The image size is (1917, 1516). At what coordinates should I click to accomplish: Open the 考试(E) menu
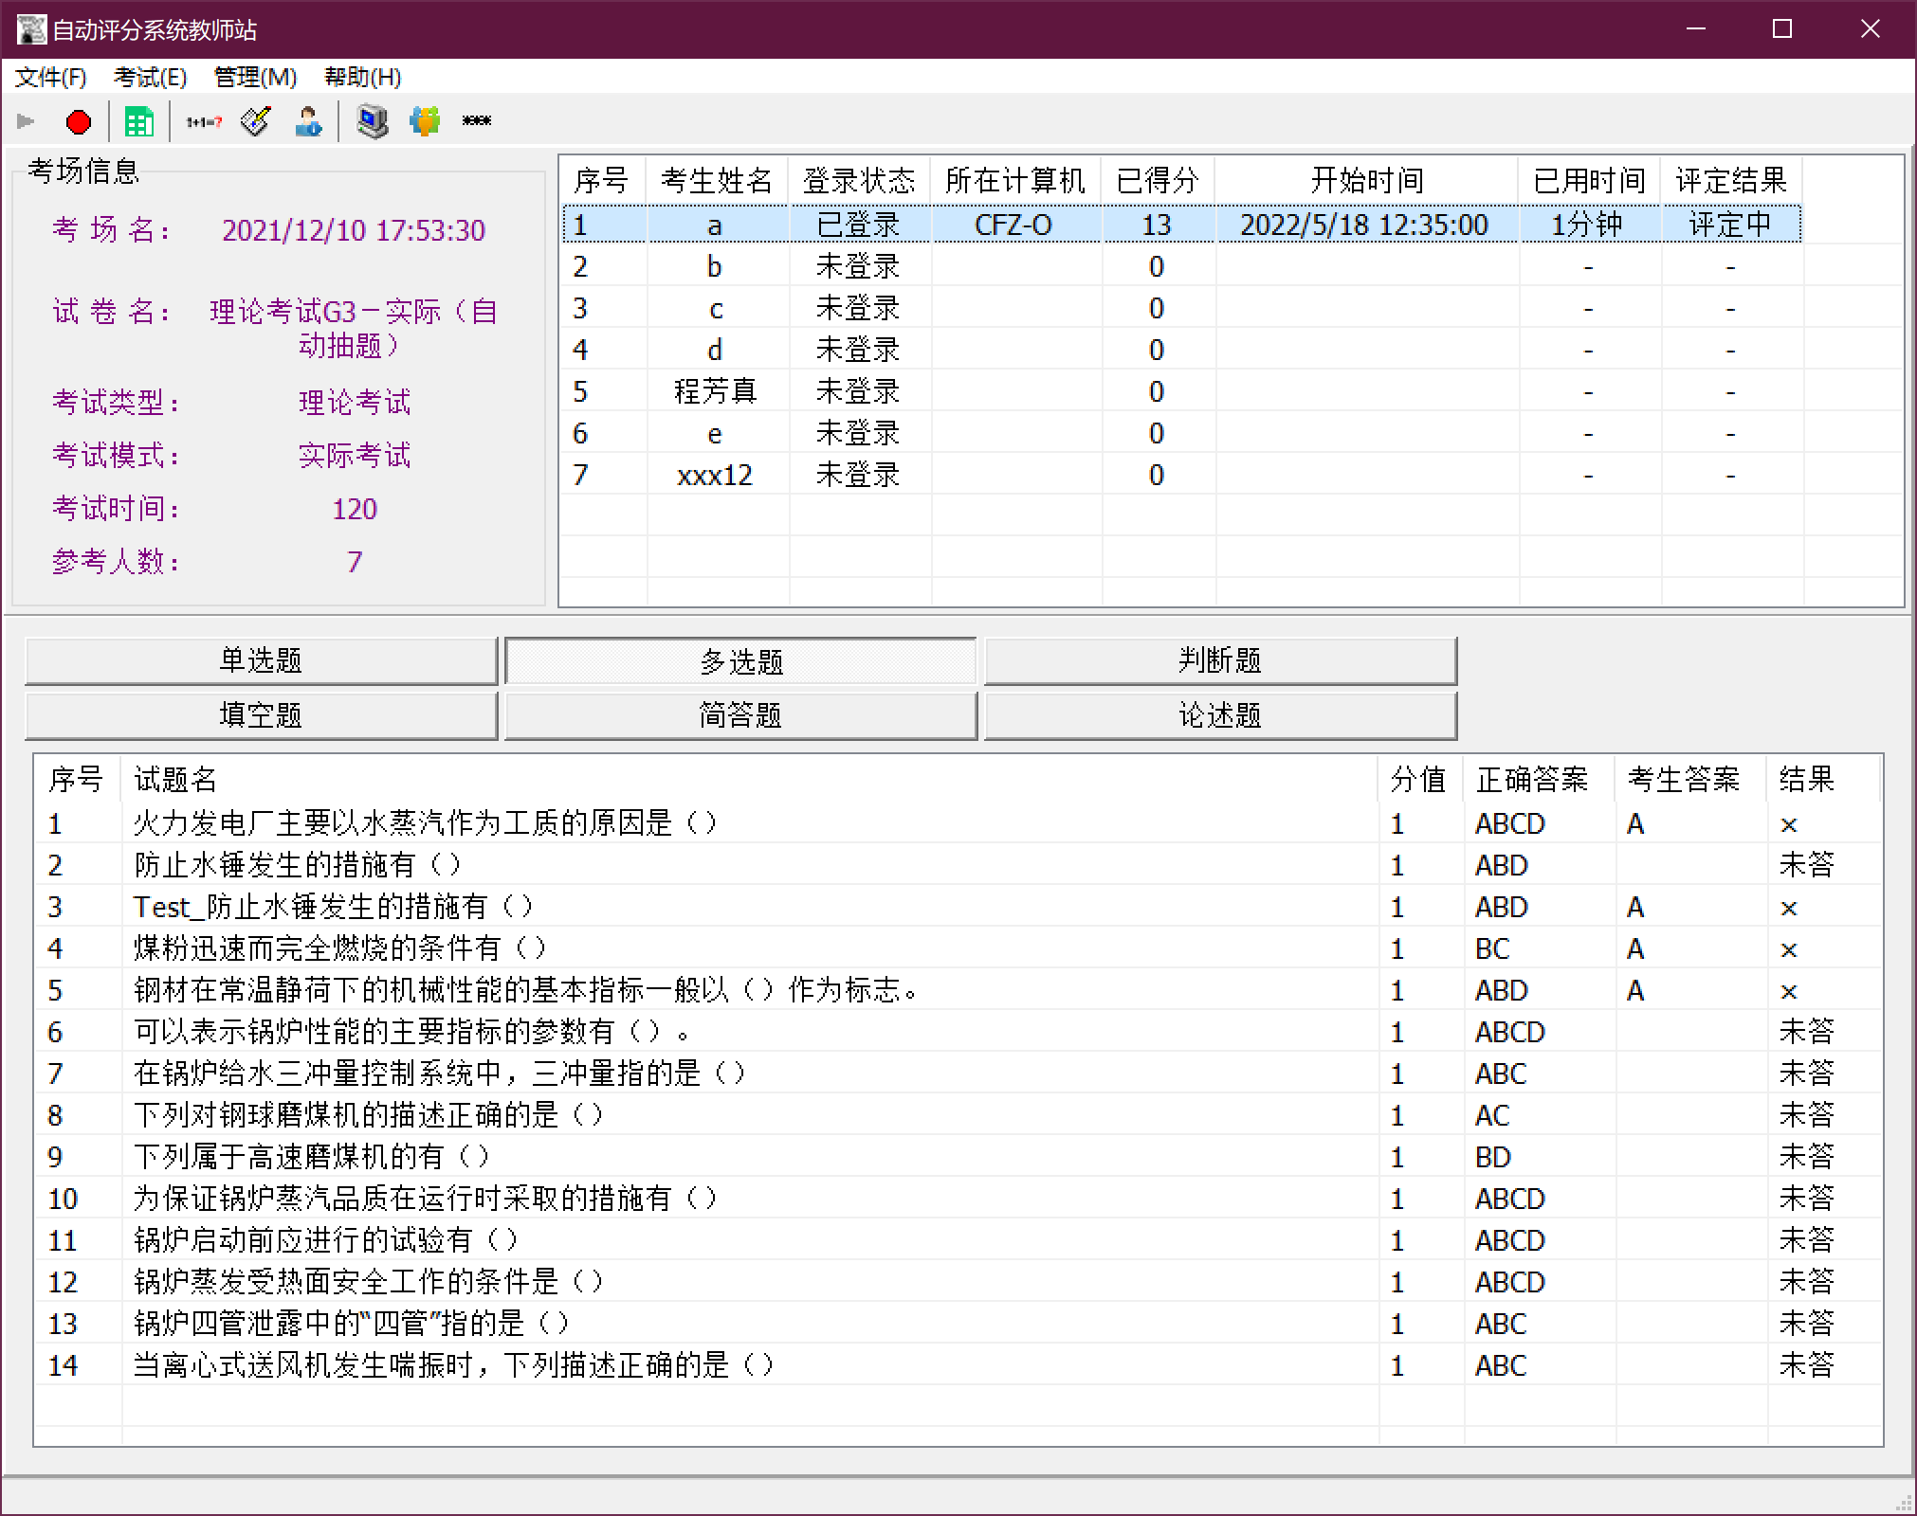[x=150, y=78]
